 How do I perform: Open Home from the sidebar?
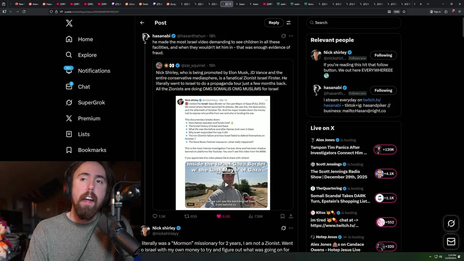point(79,39)
